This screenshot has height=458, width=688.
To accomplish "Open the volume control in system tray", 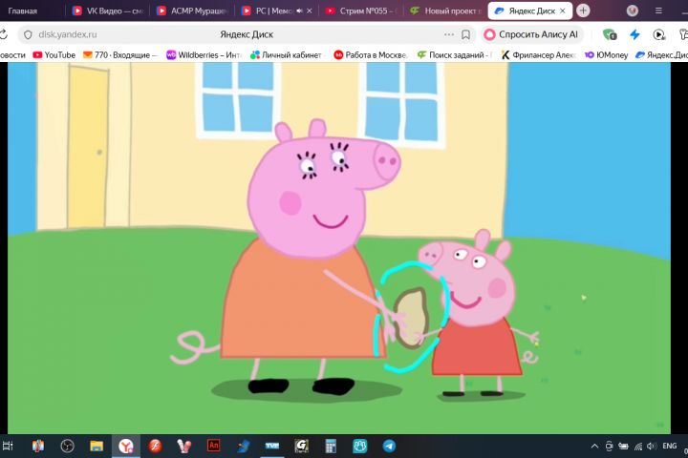I will pos(652,447).
